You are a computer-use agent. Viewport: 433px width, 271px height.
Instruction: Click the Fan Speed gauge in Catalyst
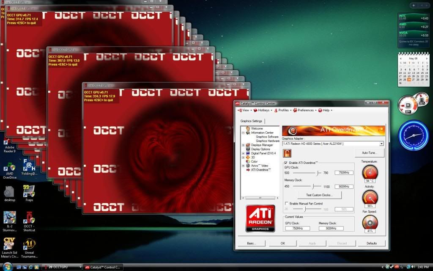370,222
